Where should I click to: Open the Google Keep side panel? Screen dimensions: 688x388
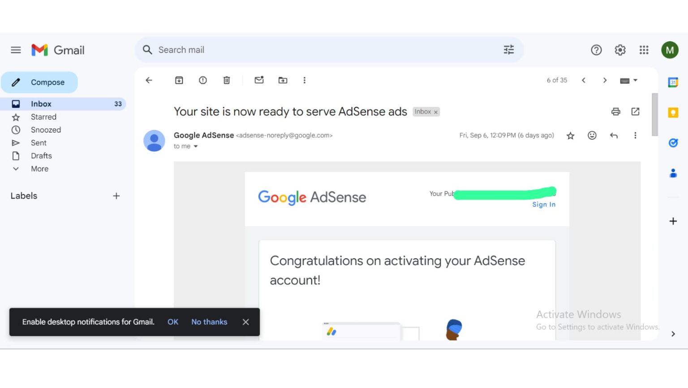[x=673, y=112]
